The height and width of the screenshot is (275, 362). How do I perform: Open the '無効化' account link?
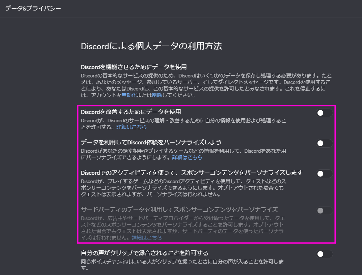(129, 95)
